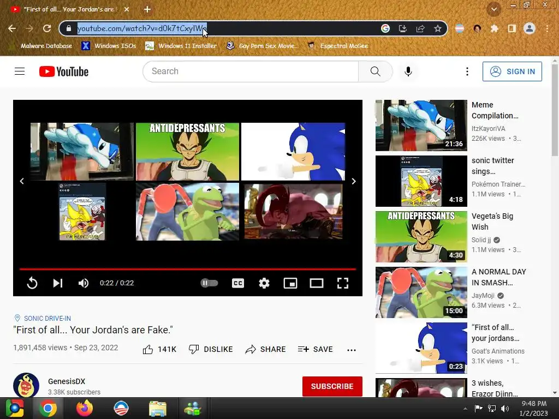Open Espectral McGee bookmark

coord(338,46)
